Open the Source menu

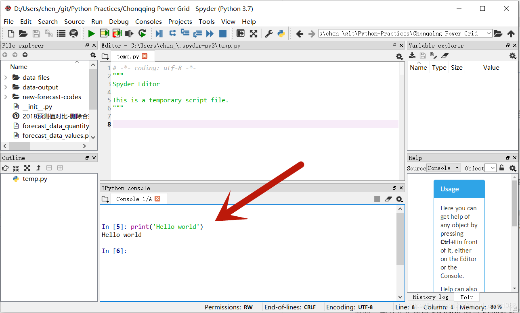coord(74,21)
